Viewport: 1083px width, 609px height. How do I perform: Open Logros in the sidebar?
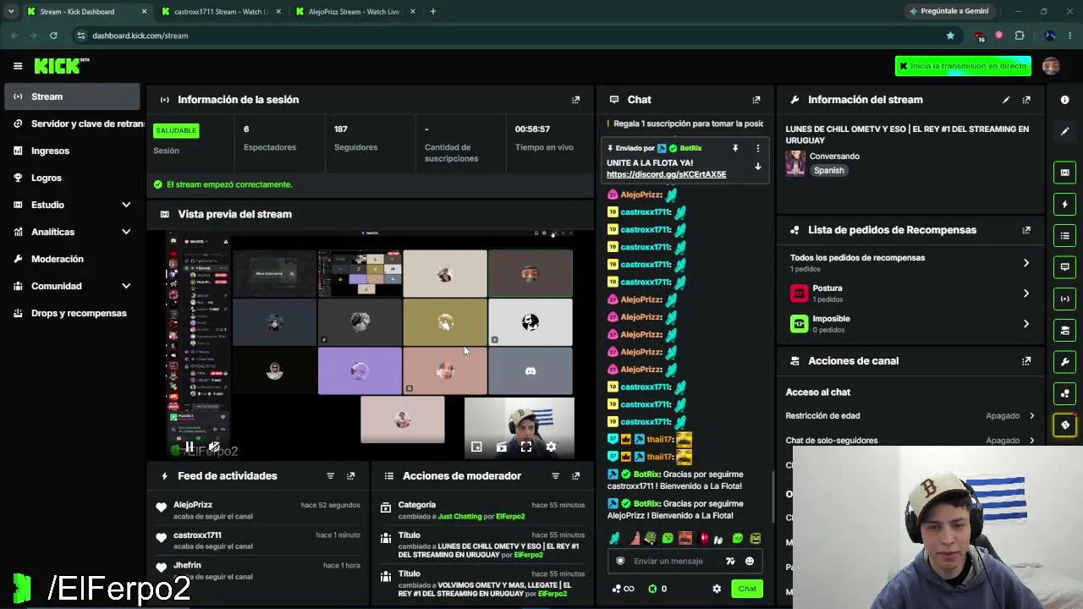tap(72, 178)
